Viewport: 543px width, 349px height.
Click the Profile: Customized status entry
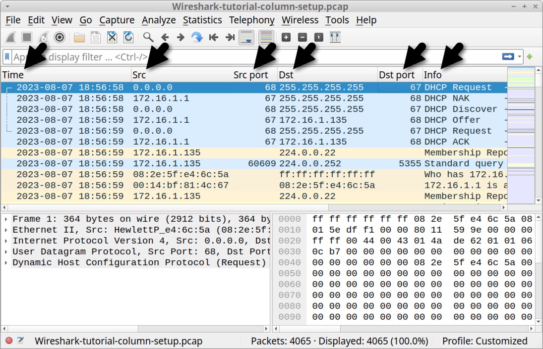pos(485,341)
